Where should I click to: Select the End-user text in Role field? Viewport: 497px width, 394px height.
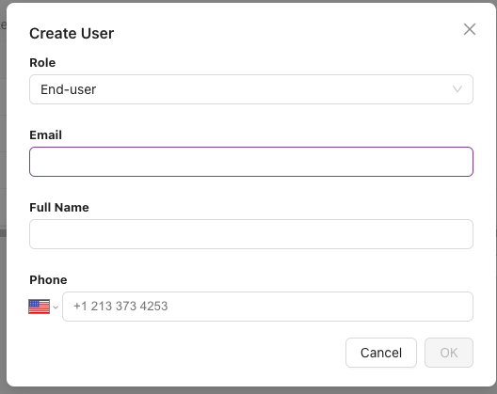68,89
